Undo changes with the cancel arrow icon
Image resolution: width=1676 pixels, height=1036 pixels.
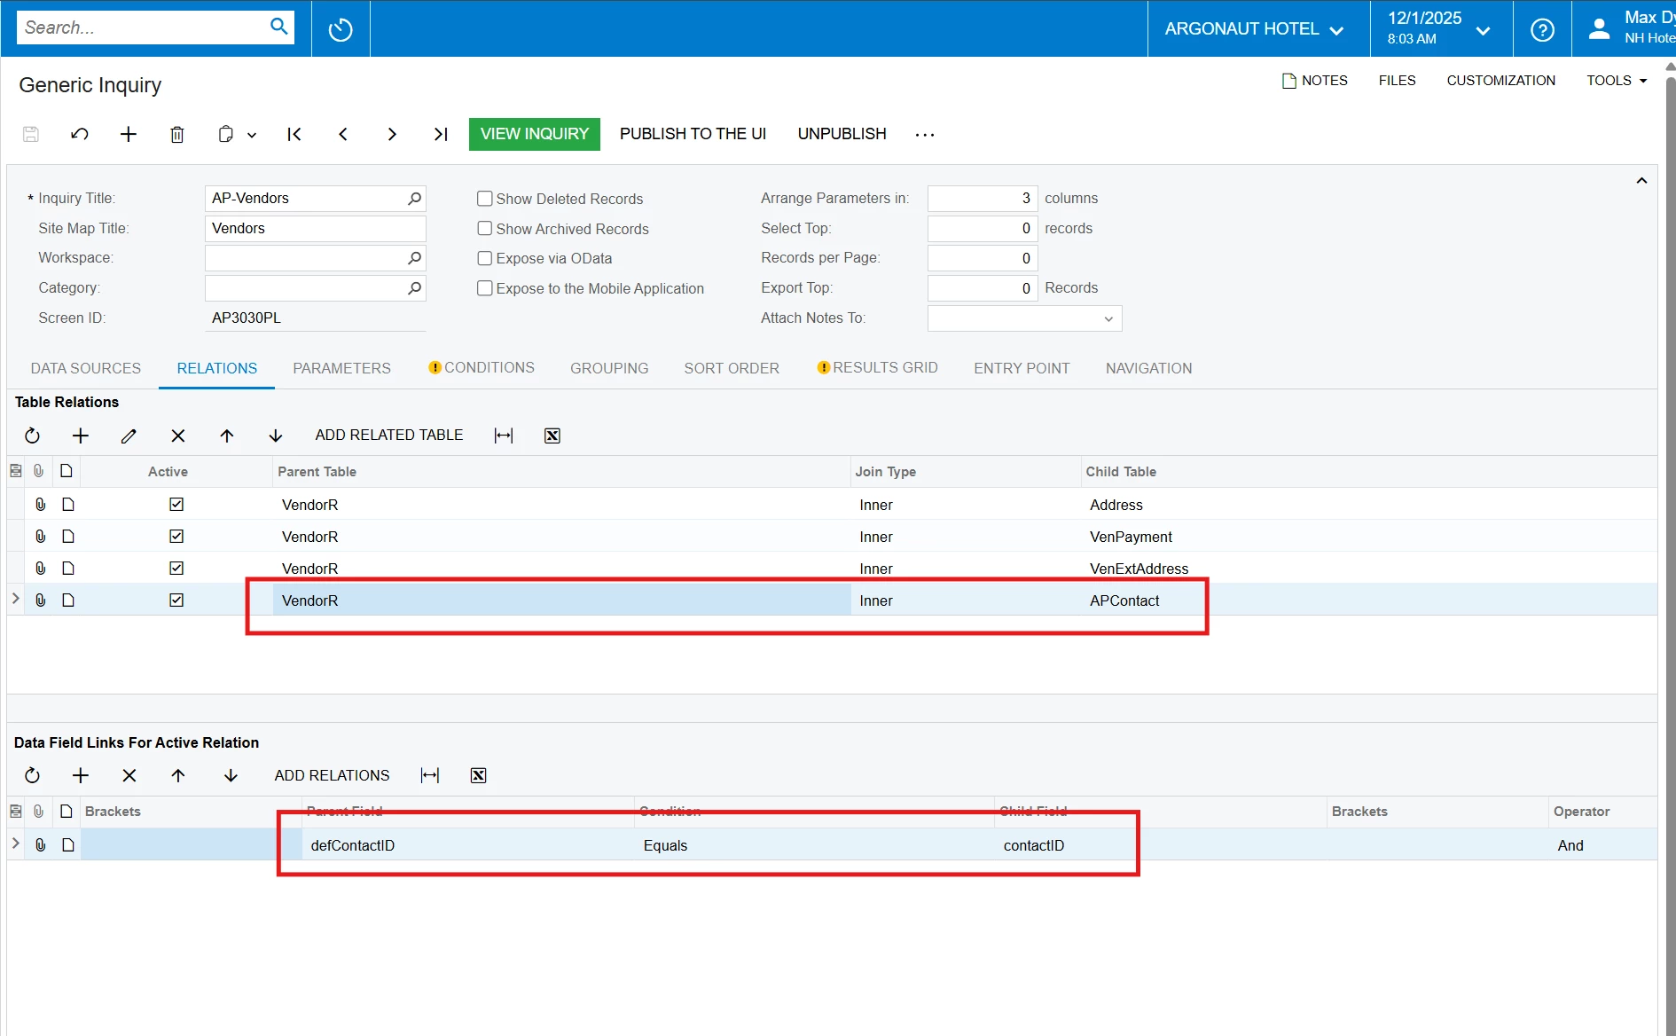(80, 134)
